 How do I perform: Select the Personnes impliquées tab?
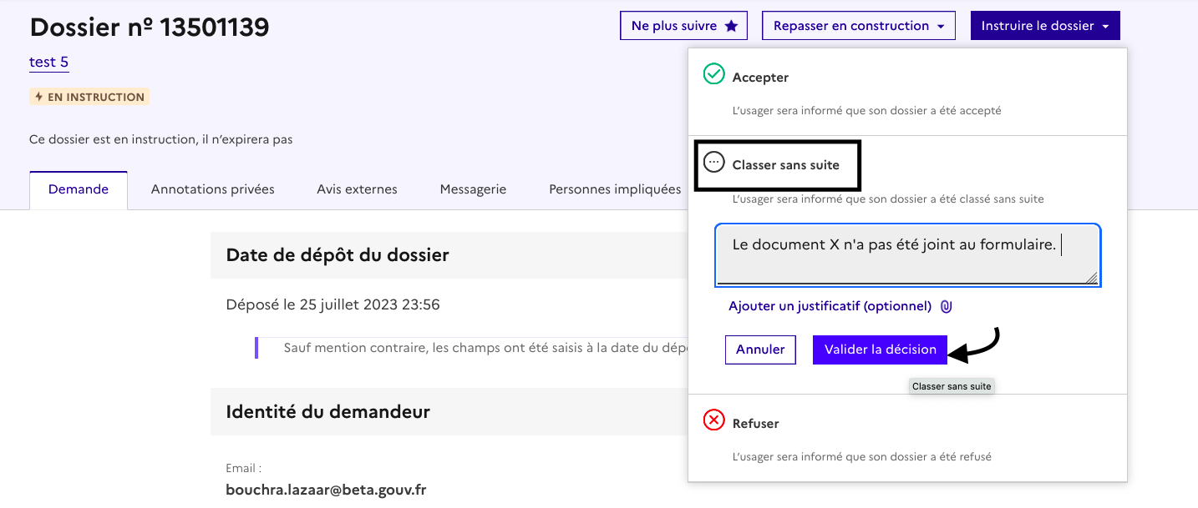(614, 189)
